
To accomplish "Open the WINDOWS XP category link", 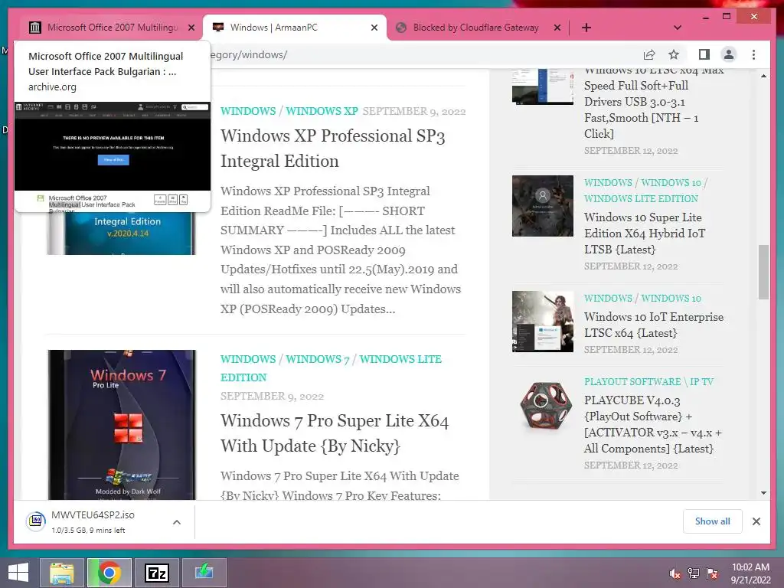I will 322,111.
